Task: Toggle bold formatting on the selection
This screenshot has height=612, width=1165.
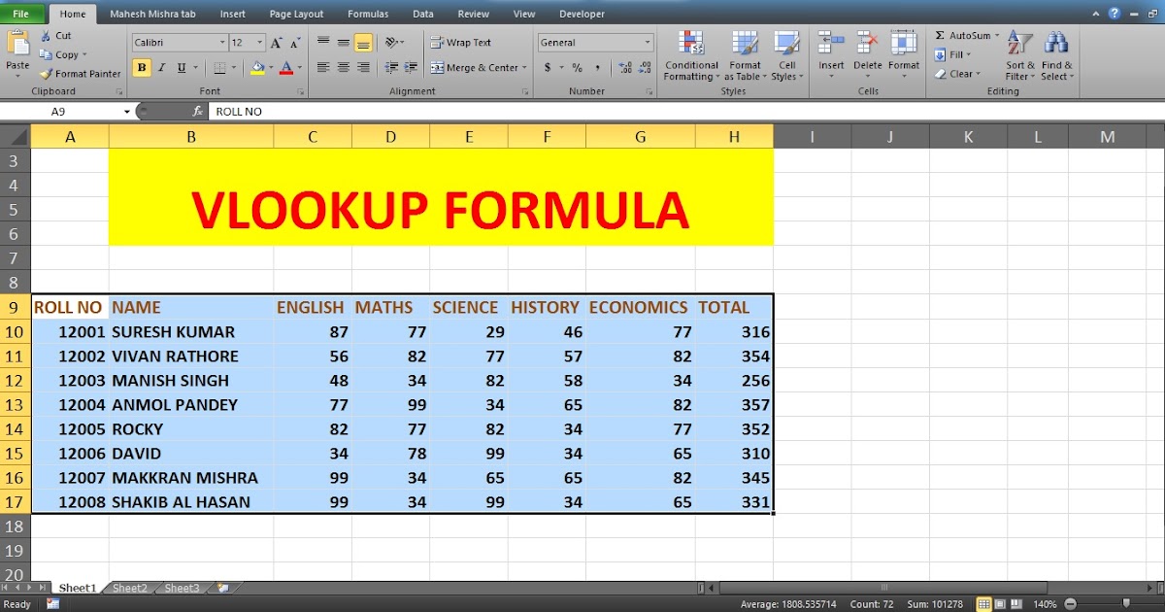Action: (142, 68)
